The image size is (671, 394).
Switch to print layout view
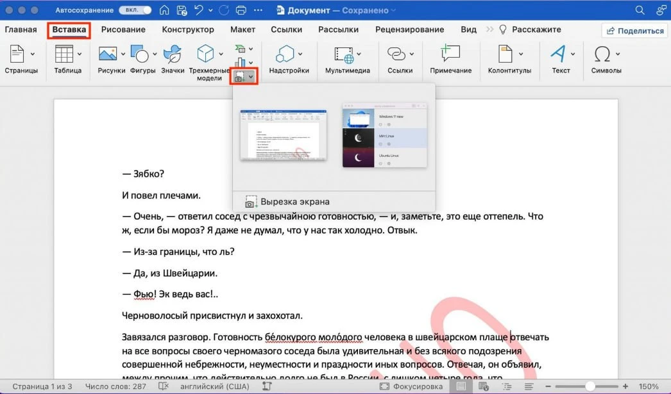point(461,386)
